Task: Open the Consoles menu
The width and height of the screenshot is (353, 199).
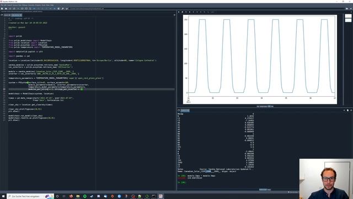Action: (x=31, y=5)
